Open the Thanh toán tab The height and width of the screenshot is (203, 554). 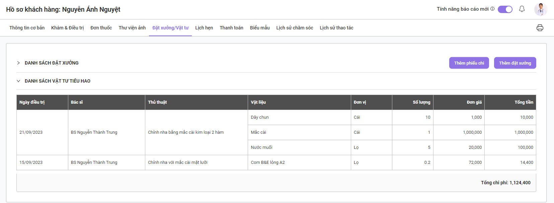click(231, 28)
